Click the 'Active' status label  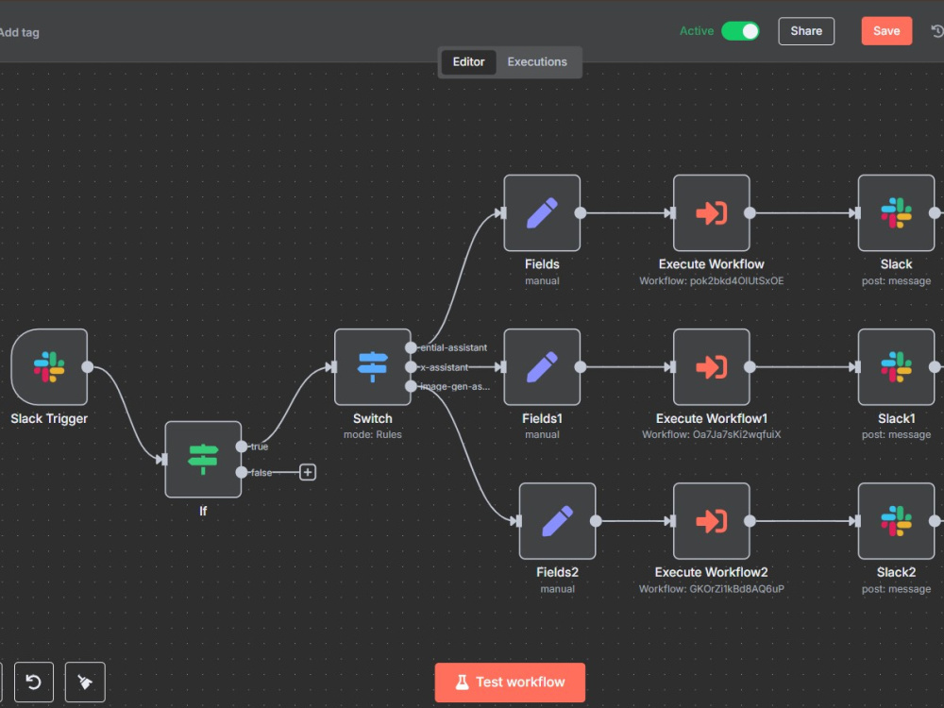pyautogui.click(x=697, y=31)
